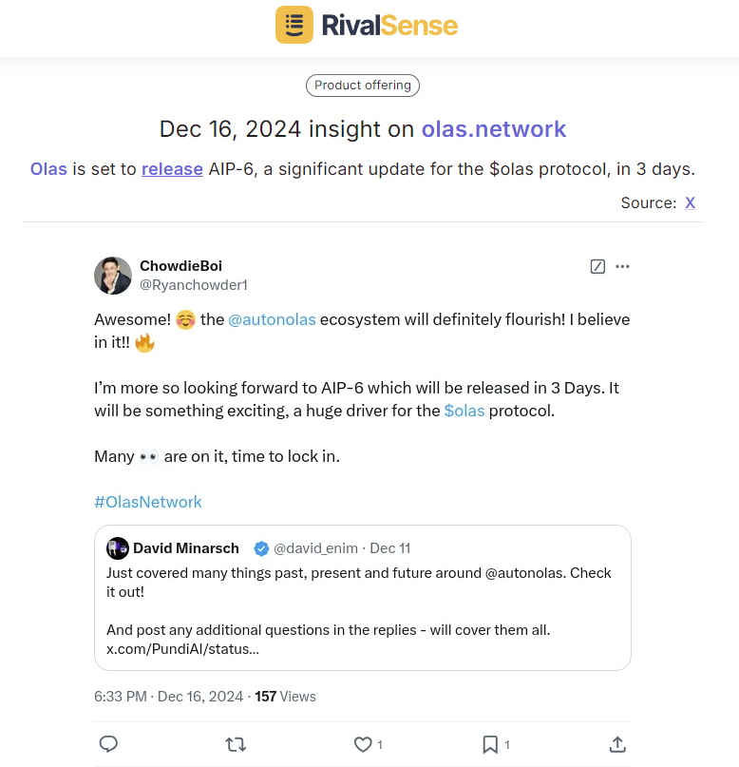
Task: Share the tweet via upload icon
Action: tap(617, 744)
